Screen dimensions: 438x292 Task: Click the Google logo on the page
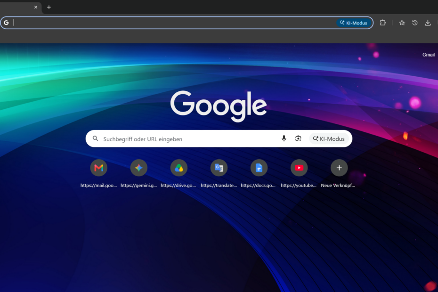tap(219, 106)
